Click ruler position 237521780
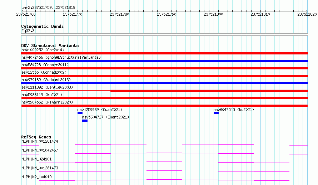 (119, 14)
